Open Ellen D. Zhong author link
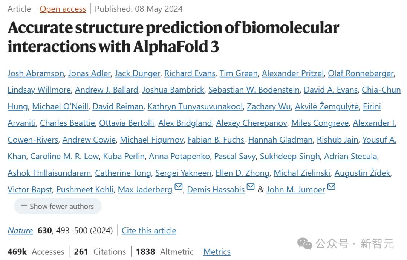The width and height of the screenshot is (407, 260). tap(242, 173)
